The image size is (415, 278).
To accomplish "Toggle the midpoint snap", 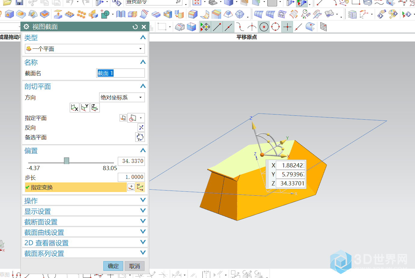I will coord(229,27).
